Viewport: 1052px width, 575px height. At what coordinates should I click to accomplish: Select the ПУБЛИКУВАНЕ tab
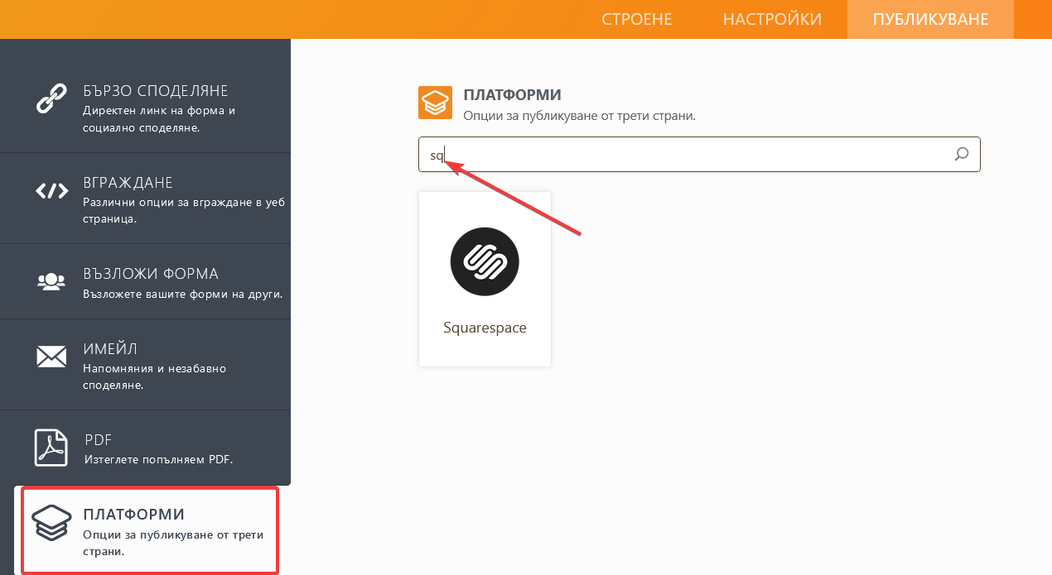coord(930,19)
